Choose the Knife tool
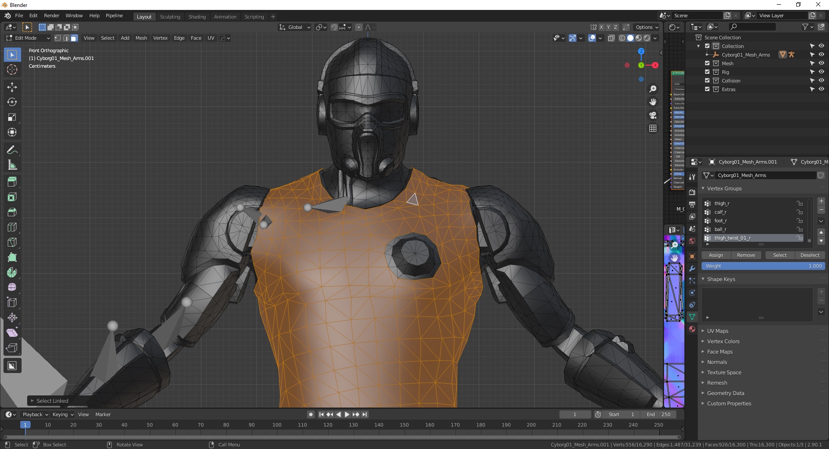This screenshot has height=449, width=829. [x=12, y=242]
